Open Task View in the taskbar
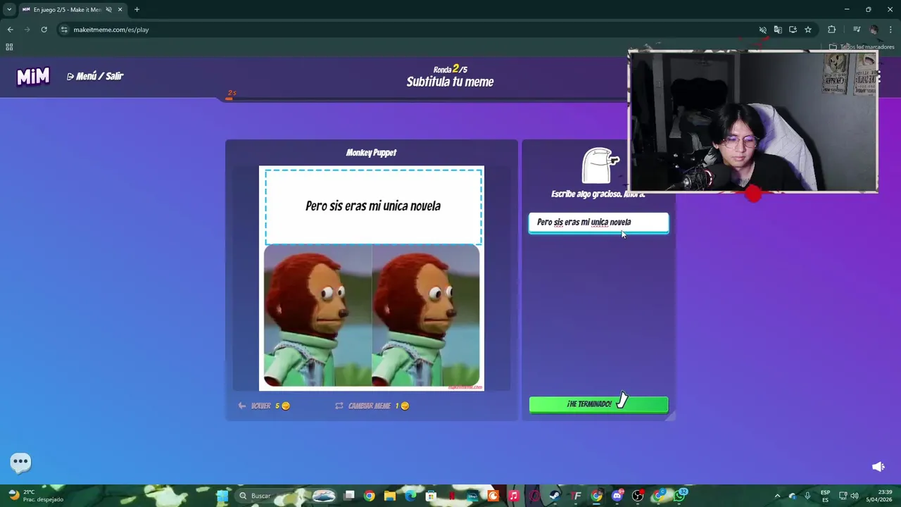Viewport: 901px width, 507px height. coord(349,496)
